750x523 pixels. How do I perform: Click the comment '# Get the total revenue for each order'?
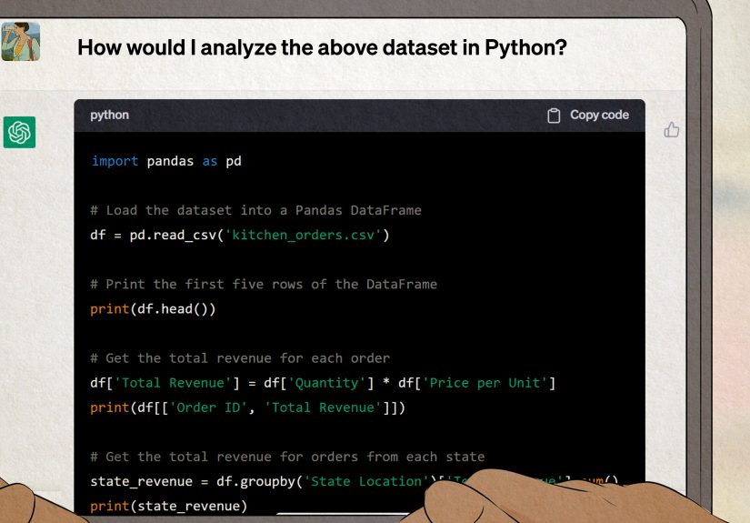pos(240,358)
